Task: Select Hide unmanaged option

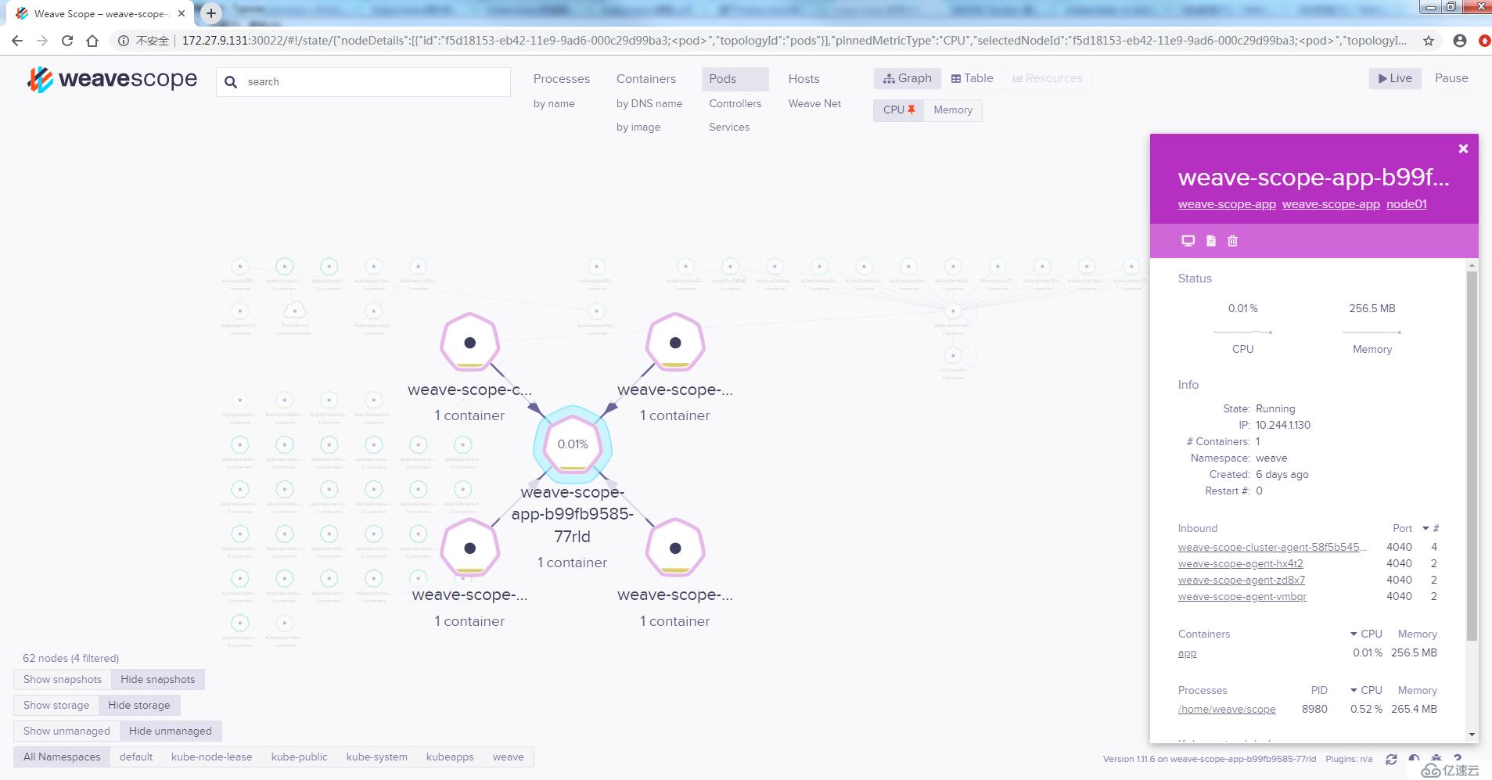Action: (171, 731)
